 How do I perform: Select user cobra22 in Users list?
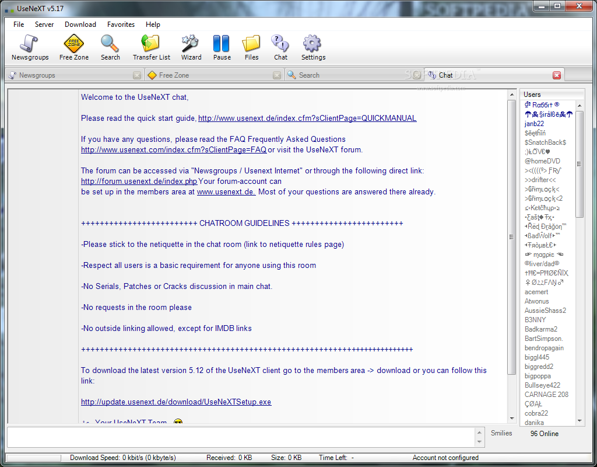pos(536,413)
